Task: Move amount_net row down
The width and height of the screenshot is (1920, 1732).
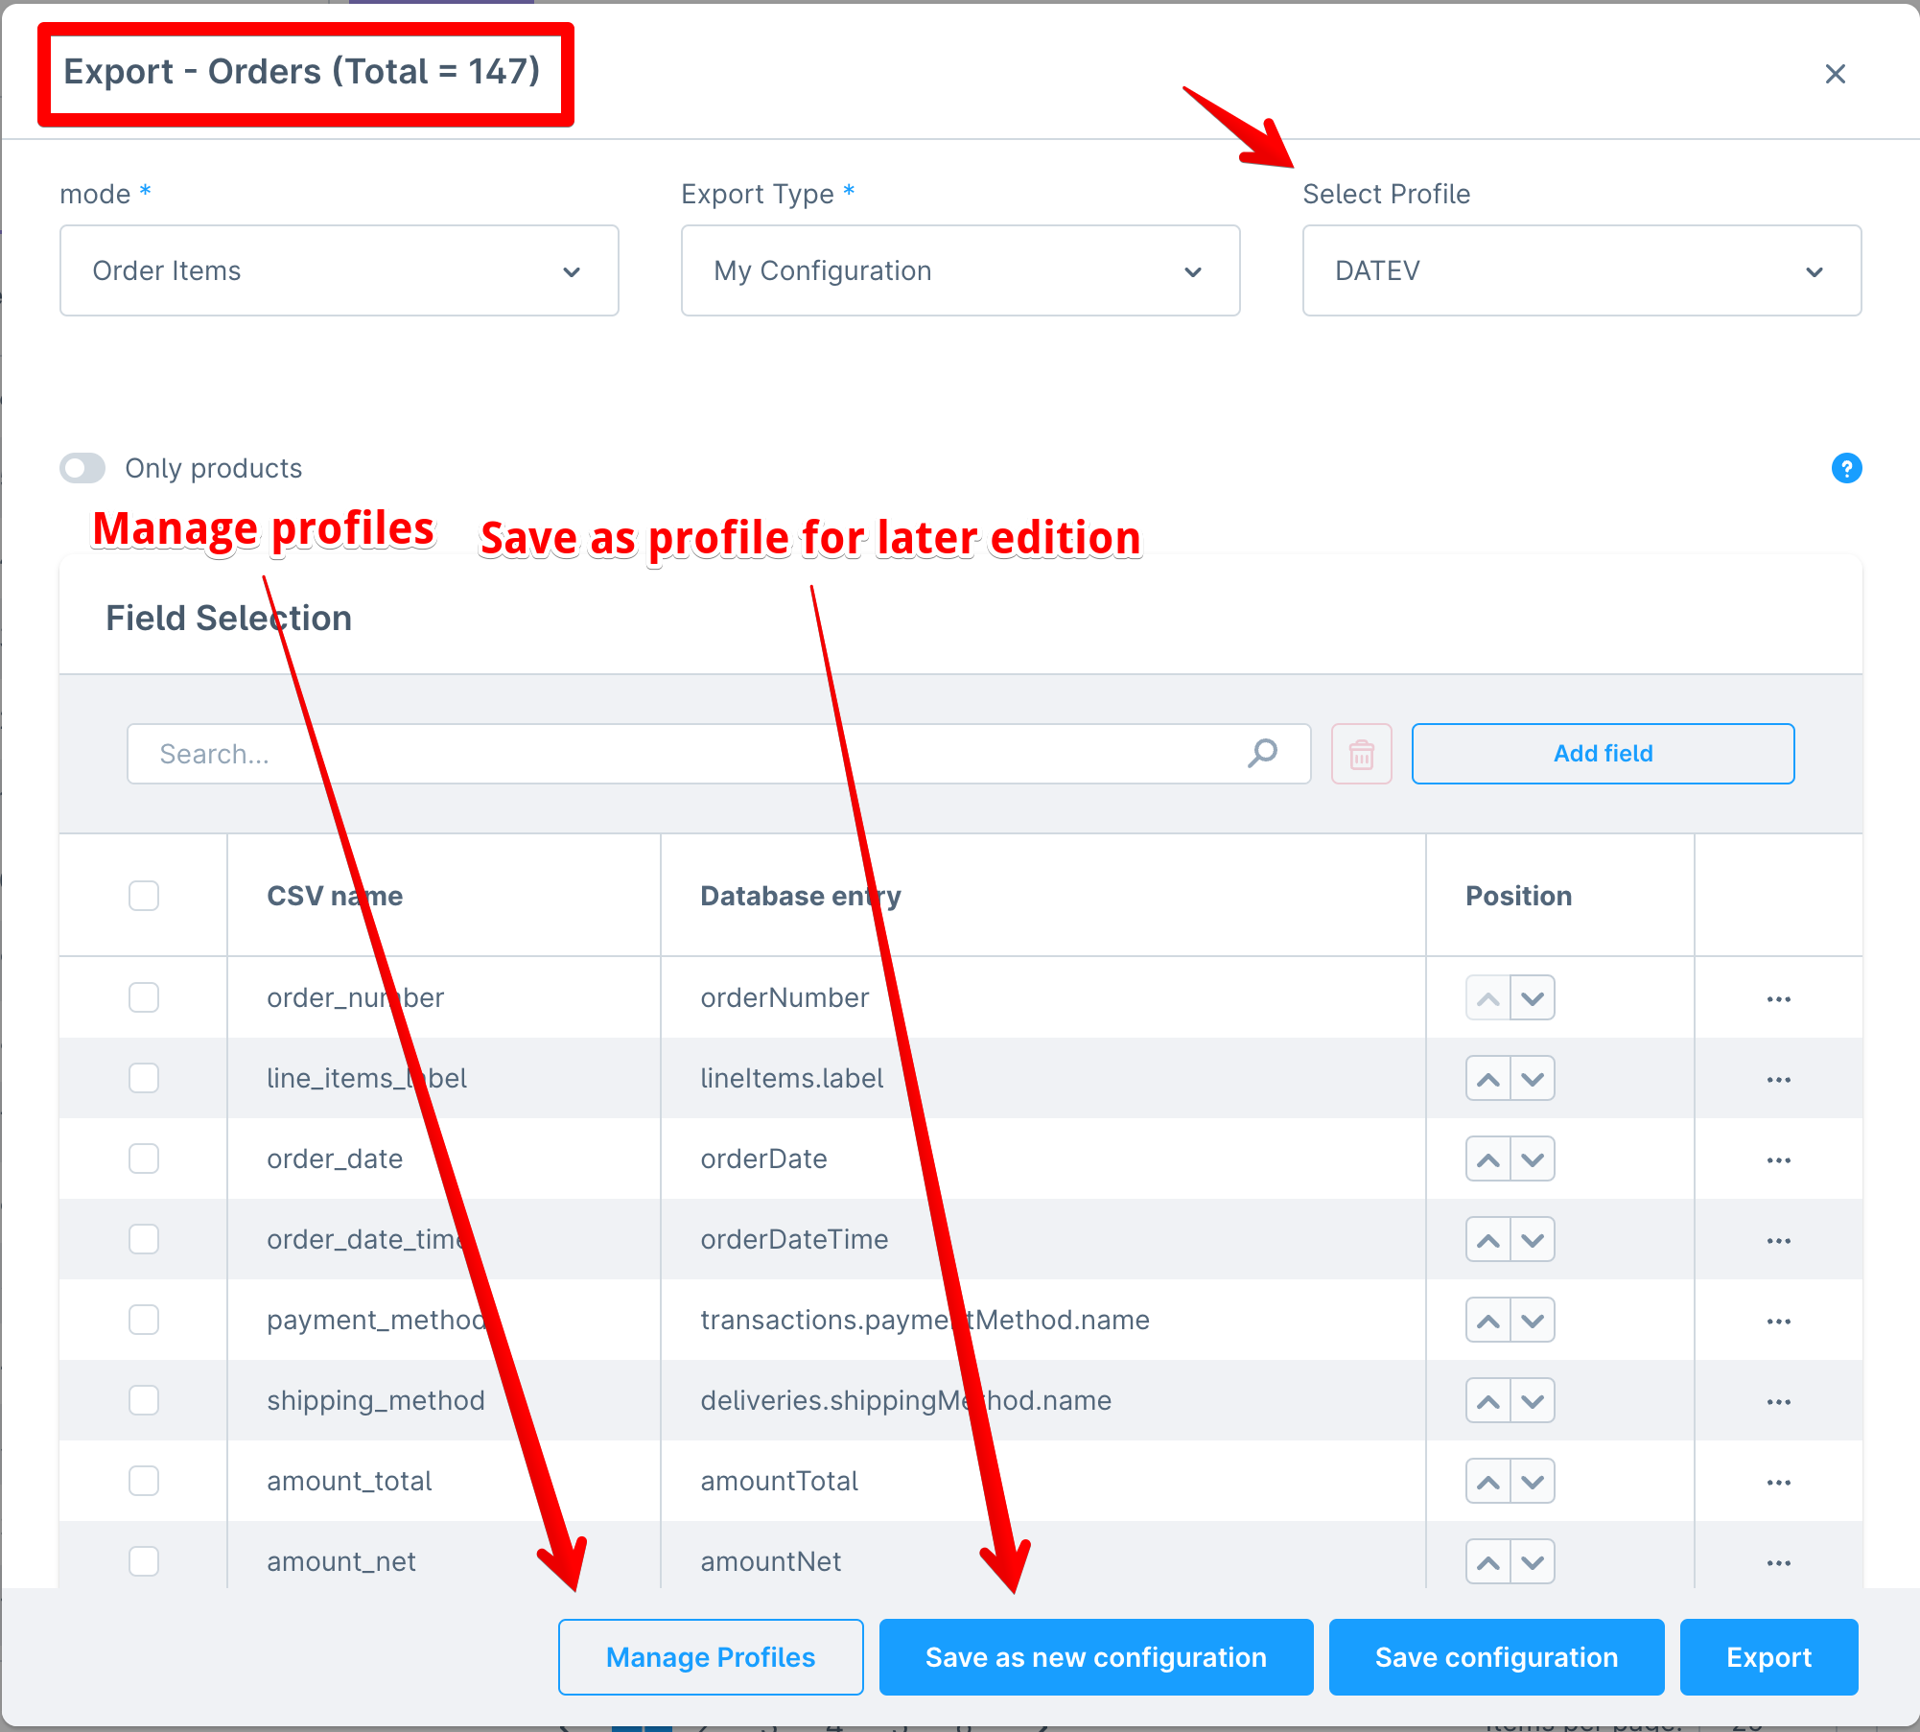Action: 1533,1562
